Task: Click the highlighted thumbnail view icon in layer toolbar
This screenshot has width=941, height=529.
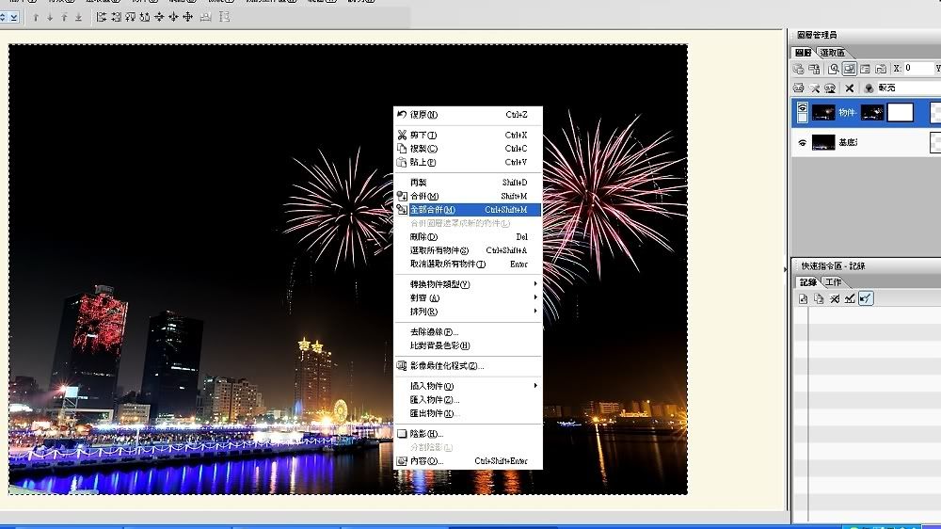Action: 849,69
